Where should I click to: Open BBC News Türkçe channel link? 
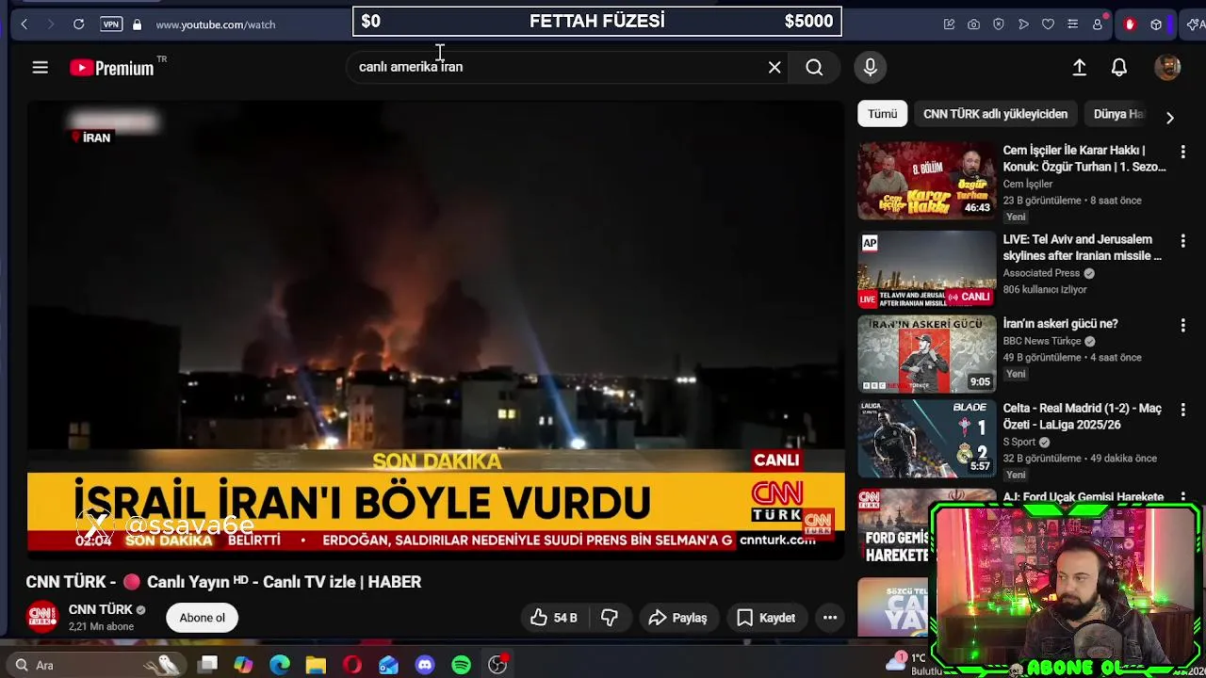1042,341
